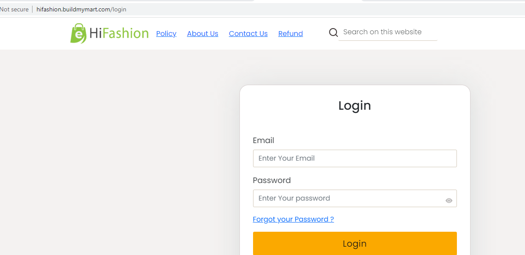This screenshot has width=525, height=255.
Task: Click the Email field label
Action: pyautogui.click(x=264, y=140)
